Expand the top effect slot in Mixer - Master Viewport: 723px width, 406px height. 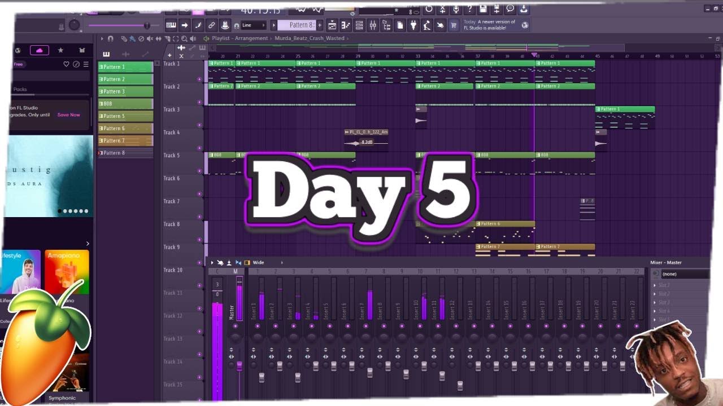pyautogui.click(x=655, y=285)
